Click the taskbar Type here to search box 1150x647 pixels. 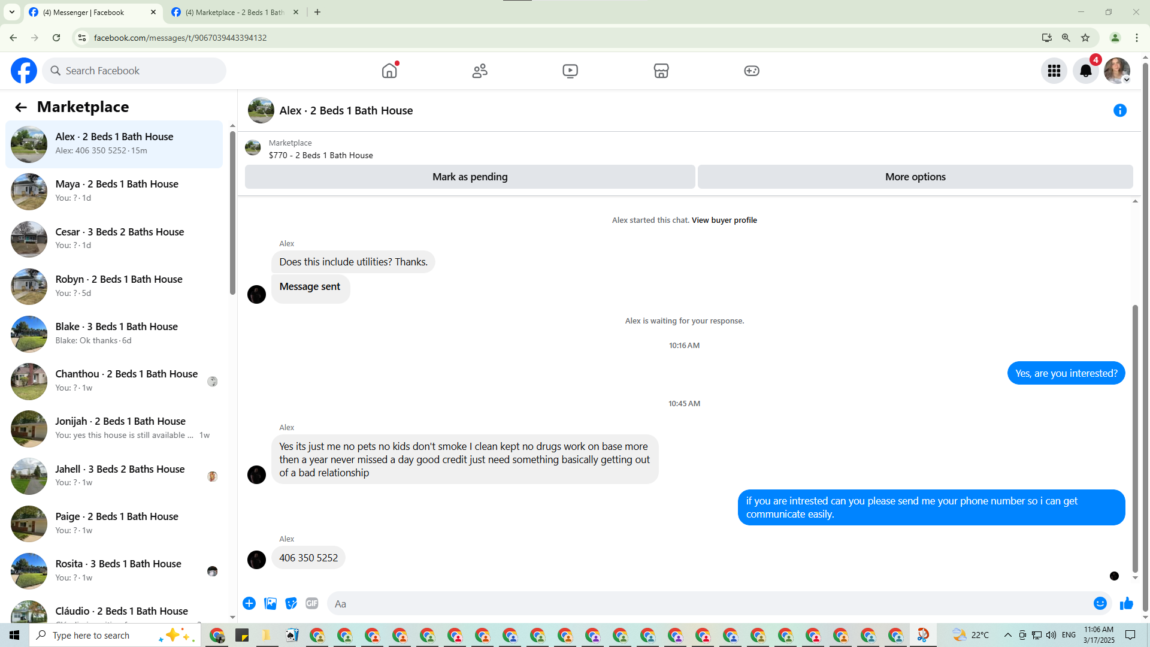coord(115,635)
